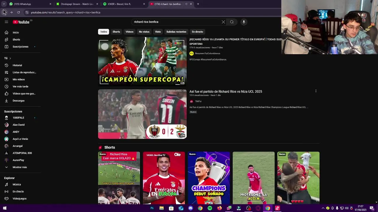Show hidden system tray icons
The height and width of the screenshot is (212, 378).
(x=323, y=208)
